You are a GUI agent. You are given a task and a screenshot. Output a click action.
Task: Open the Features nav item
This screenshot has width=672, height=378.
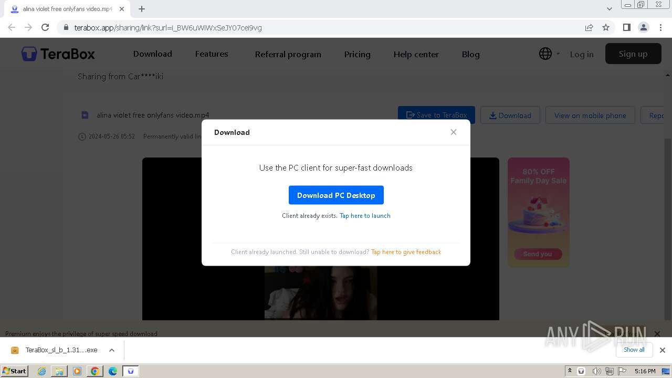click(x=212, y=54)
